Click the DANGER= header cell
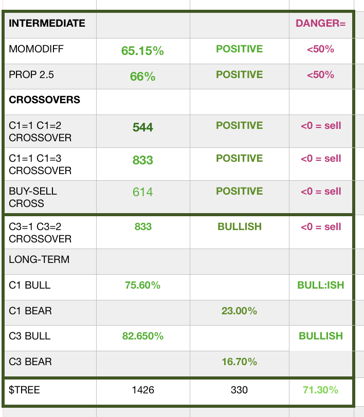This screenshot has width=364, height=417. point(320,24)
